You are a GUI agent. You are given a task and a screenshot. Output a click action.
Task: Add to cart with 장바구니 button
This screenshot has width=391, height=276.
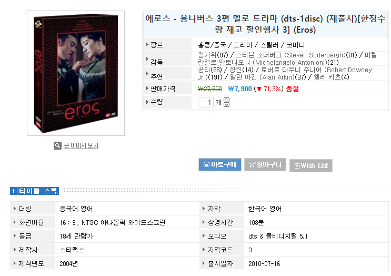tap(265, 165)
